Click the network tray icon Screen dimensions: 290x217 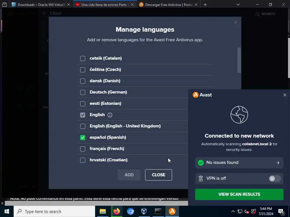pyautogui.click(x=240, y=211)
